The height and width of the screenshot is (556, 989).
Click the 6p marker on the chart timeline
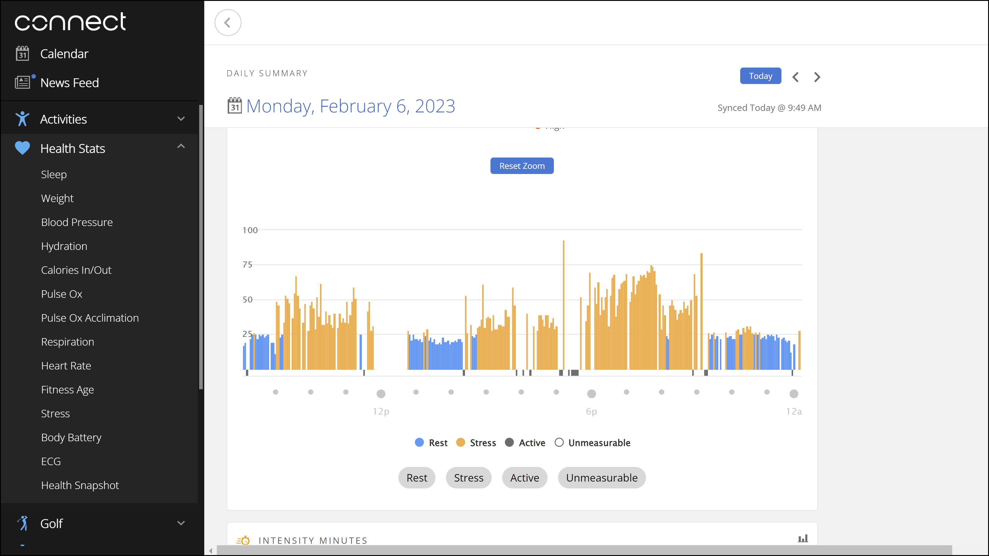tap(591, 394)
